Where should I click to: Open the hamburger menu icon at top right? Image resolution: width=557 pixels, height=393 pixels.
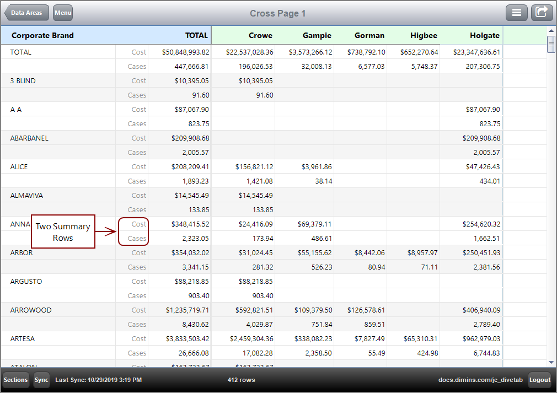517,12
